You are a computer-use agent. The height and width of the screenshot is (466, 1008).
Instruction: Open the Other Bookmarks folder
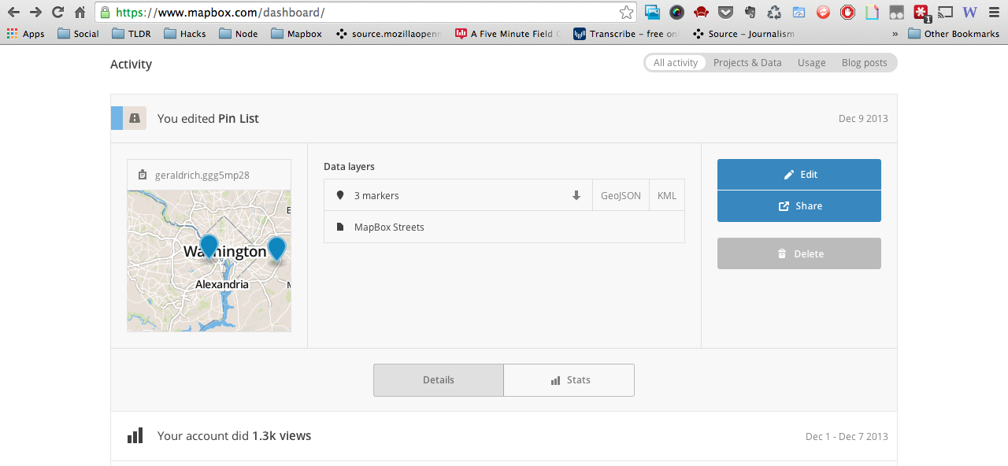pyautogui.click(x=954, y=34)
